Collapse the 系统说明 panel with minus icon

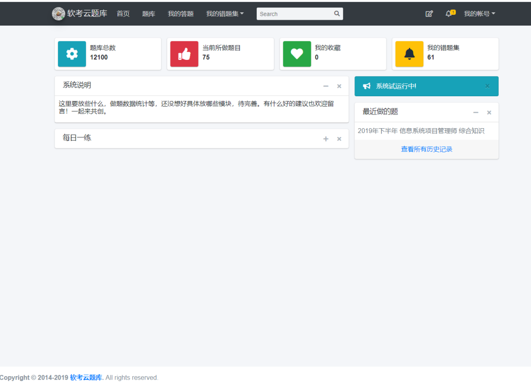click(x=326, y=86)
